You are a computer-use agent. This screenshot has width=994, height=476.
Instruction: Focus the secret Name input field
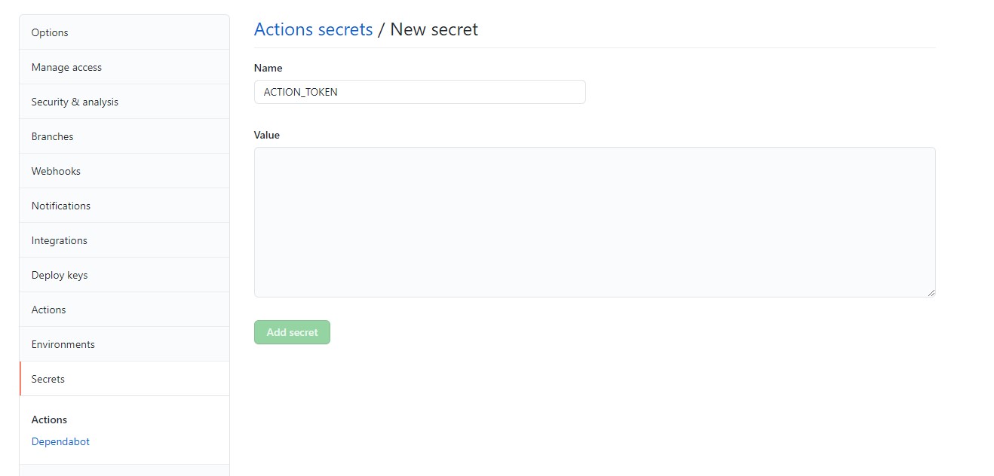tap(419, 92)
